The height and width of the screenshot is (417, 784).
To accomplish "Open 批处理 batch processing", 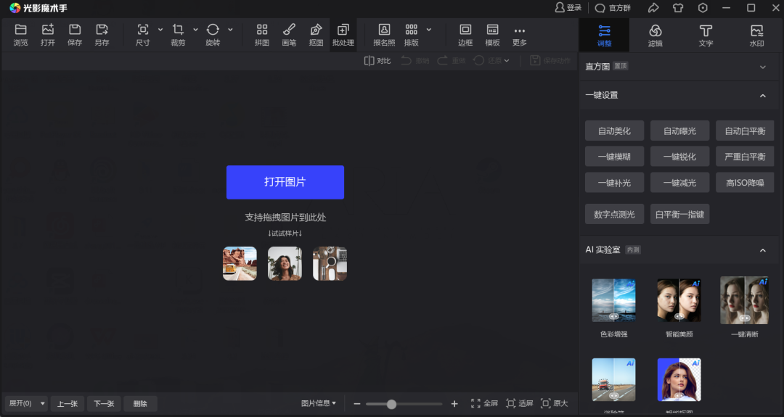I will (343, 30).
